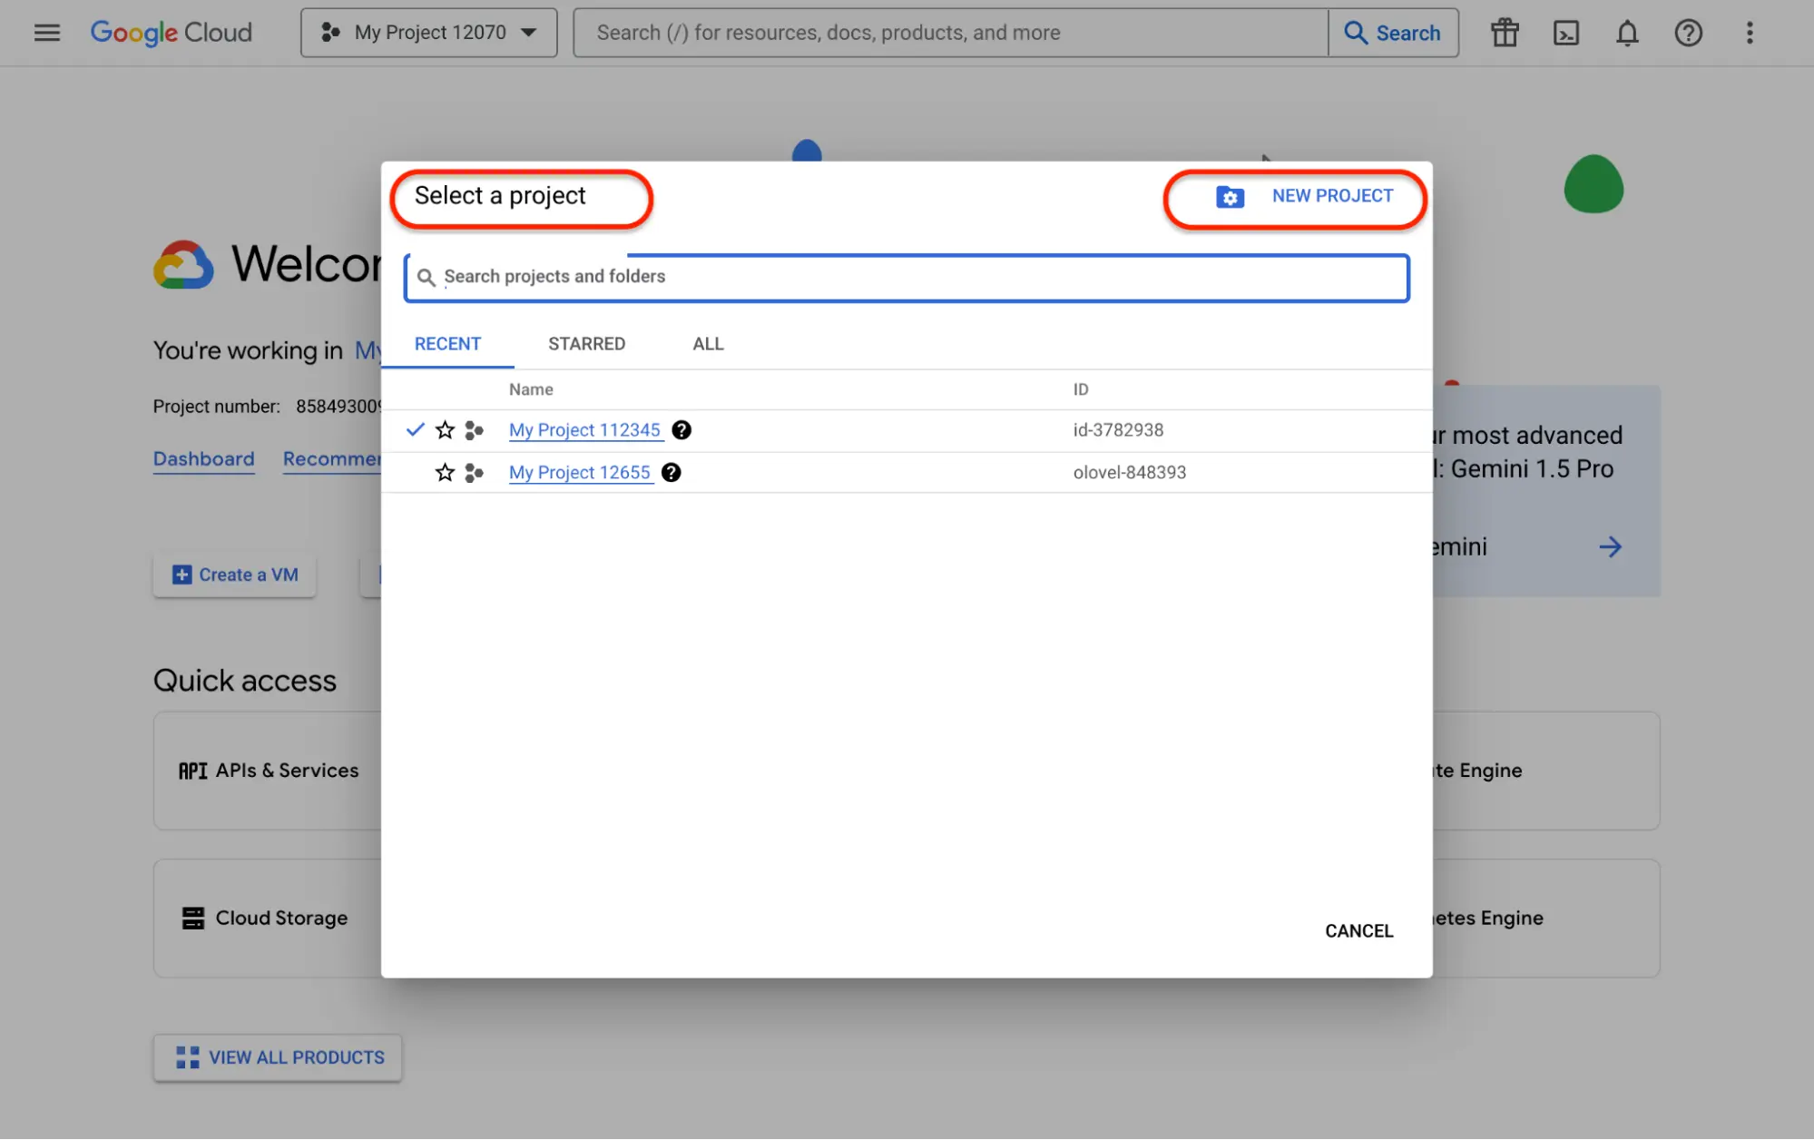Open APIs & Services quick access card
Viewport: 1814px width, 1140px height.
coord(268,771)
